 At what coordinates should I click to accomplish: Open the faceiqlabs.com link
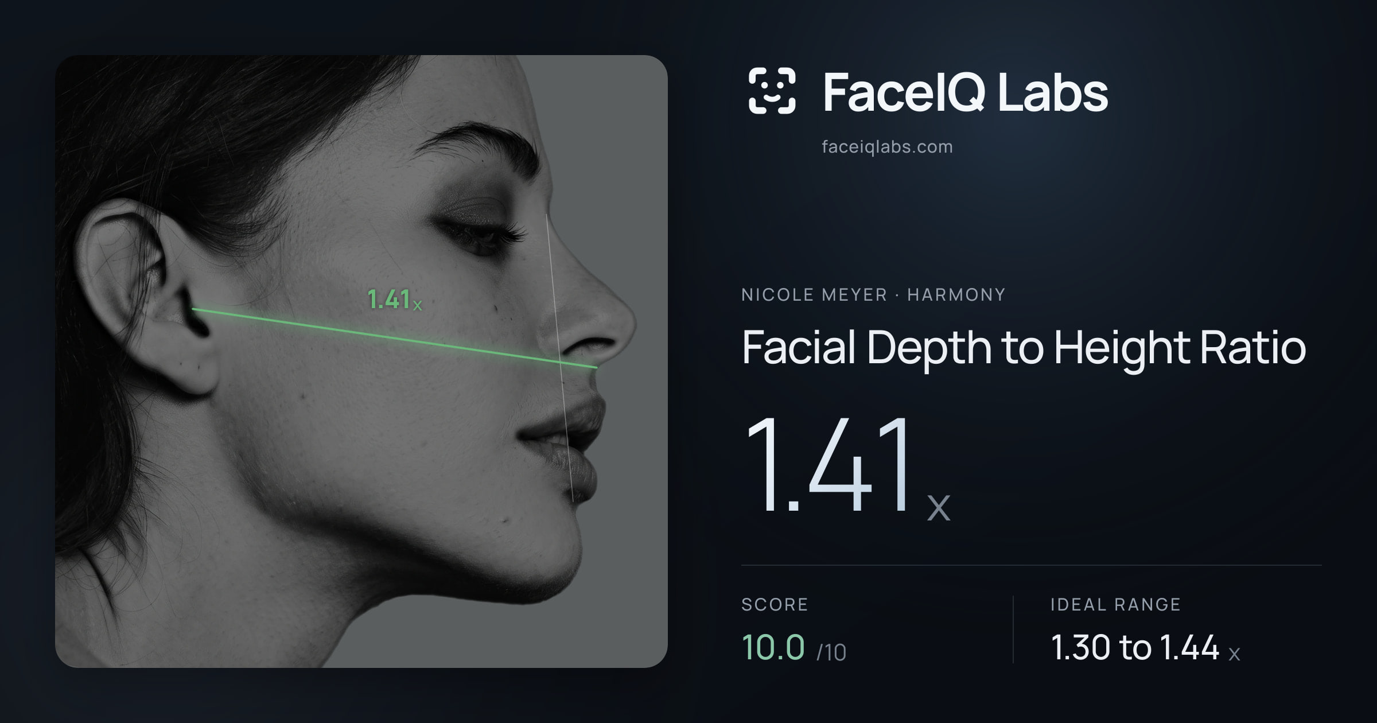887,147
